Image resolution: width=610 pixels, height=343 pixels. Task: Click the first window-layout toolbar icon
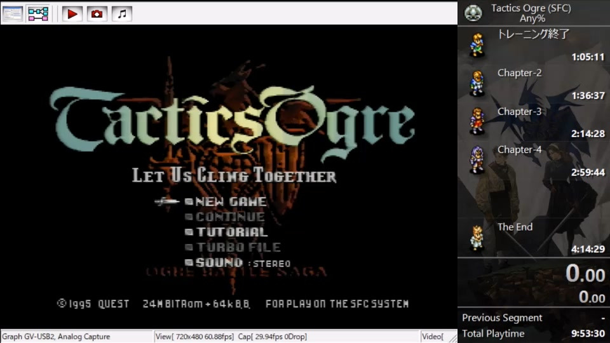pyautogui.click(x=13, y=14)
